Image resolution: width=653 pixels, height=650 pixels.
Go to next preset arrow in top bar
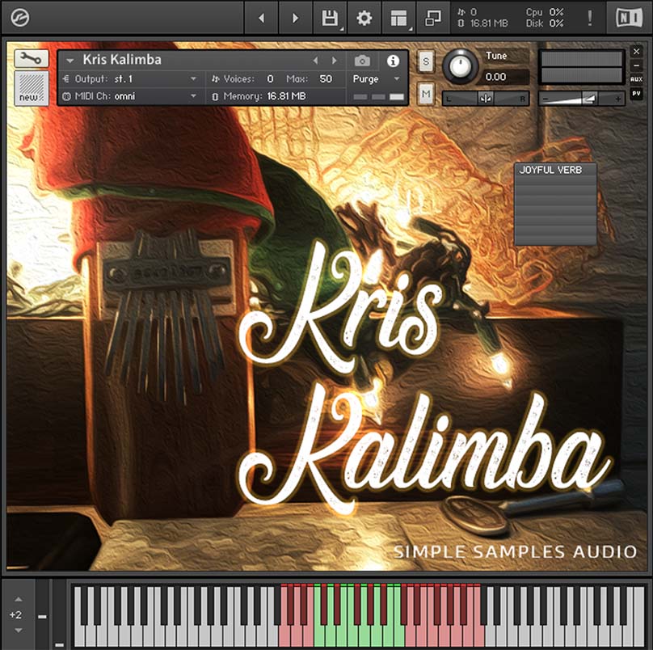(x=295, y=18)
